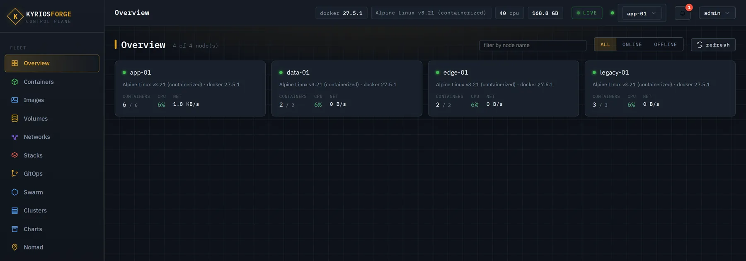Click the GitOps branch icon
The image size is (746, 261).
pyautogui.click(x=15, y=174)
